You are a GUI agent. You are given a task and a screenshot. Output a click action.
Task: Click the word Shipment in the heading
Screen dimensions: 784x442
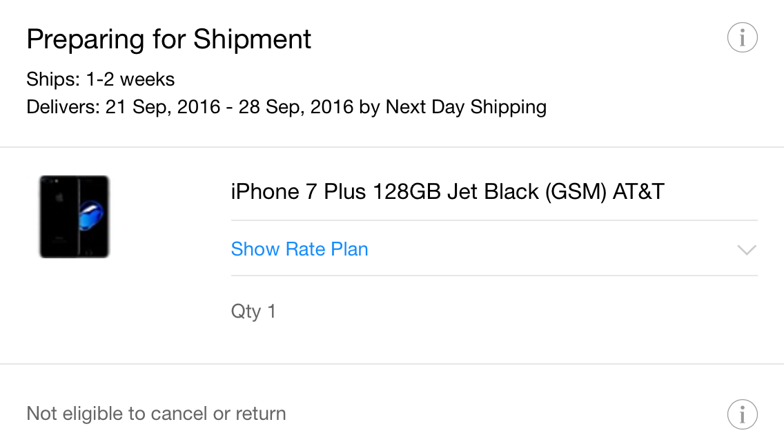(x=252, y=39)
